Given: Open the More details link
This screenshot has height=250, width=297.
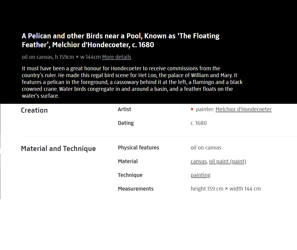Looking at the screenshot, I should coord(117,57).
